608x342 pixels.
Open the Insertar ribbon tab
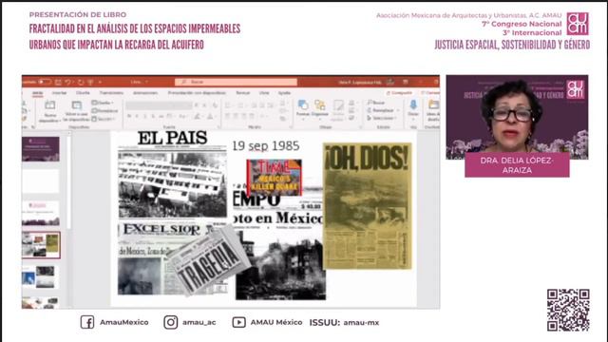[59, 93]
